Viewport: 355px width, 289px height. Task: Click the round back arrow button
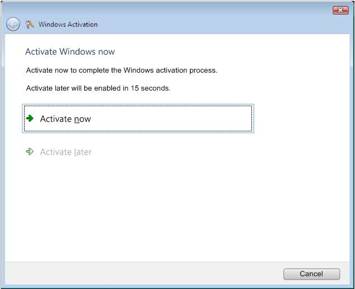[13, 24]
